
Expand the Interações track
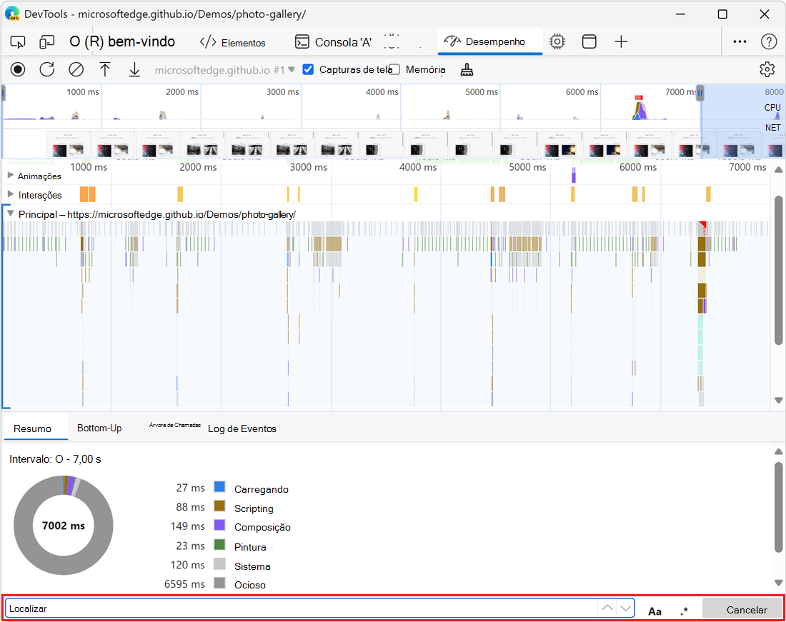click(x=11, y=195)
